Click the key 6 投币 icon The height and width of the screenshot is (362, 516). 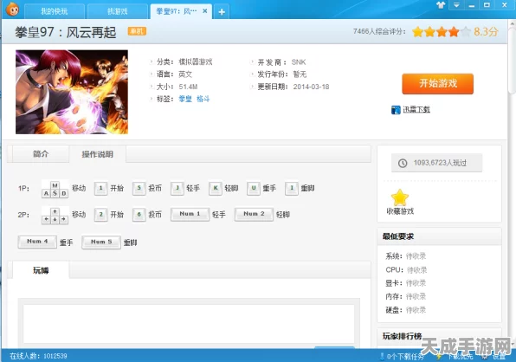click(x=139, y=215)
